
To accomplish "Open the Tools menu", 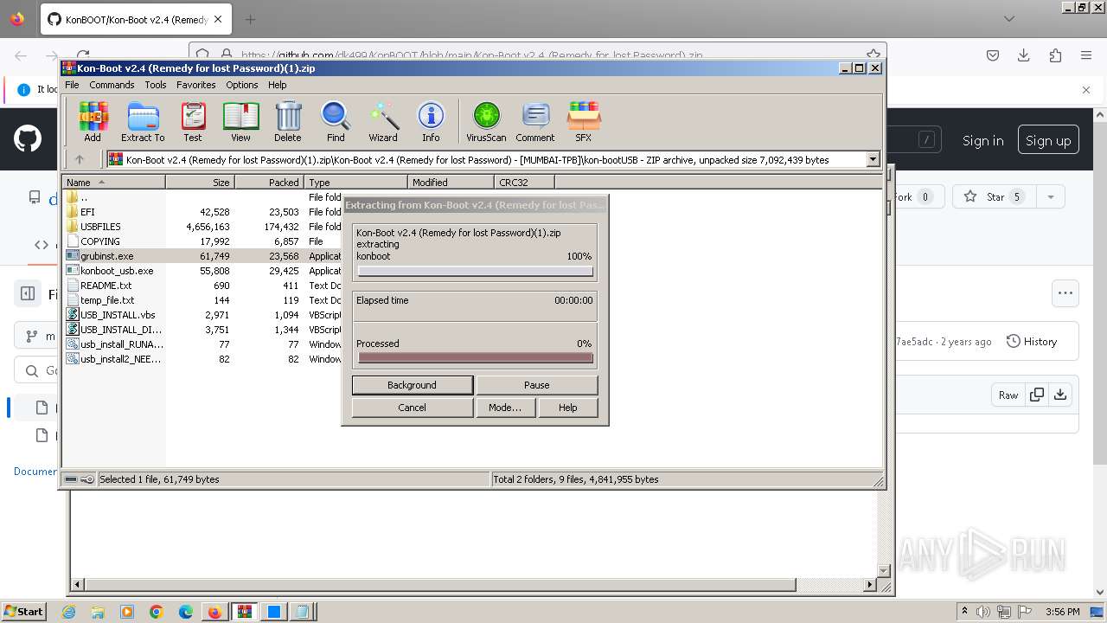I will click(156, 85).
